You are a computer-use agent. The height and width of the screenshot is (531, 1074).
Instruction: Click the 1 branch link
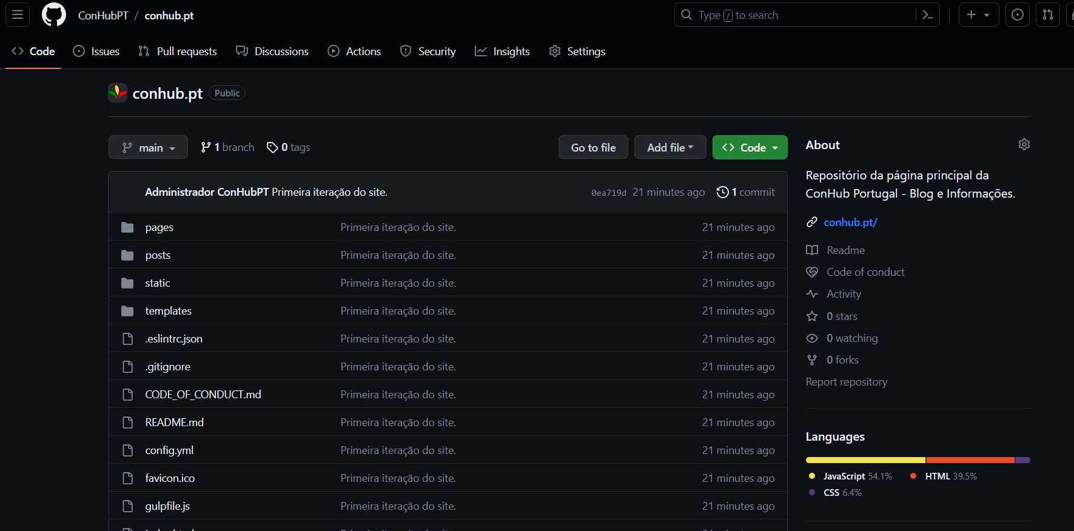(227, 147)
